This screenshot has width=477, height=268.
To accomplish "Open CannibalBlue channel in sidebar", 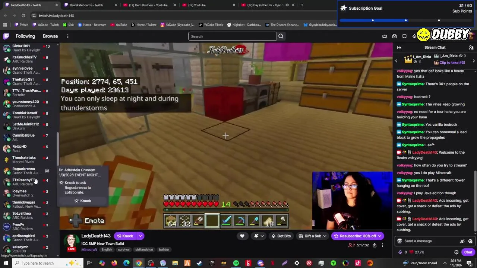I will [29, 137].
